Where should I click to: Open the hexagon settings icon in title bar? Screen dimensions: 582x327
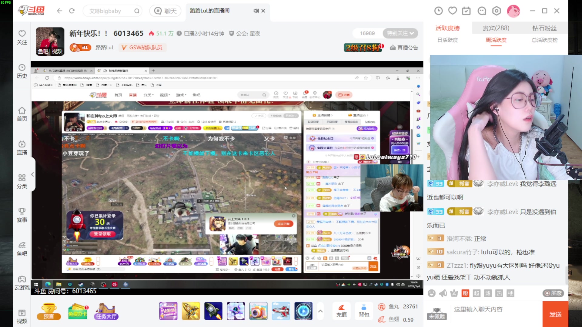pos(497,11)
